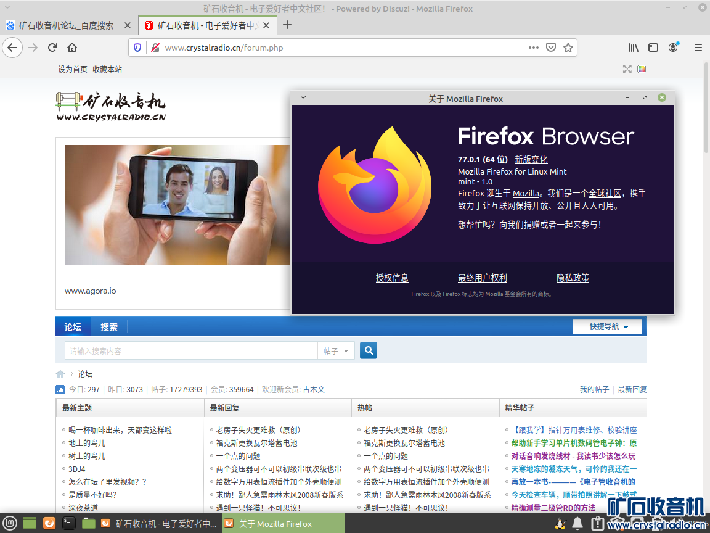Image resolution: width=710 pixels, height=533 pixels.
Task: Click the www.agora.io ad link
Action: pyautogui.click(x=91, y=291)
